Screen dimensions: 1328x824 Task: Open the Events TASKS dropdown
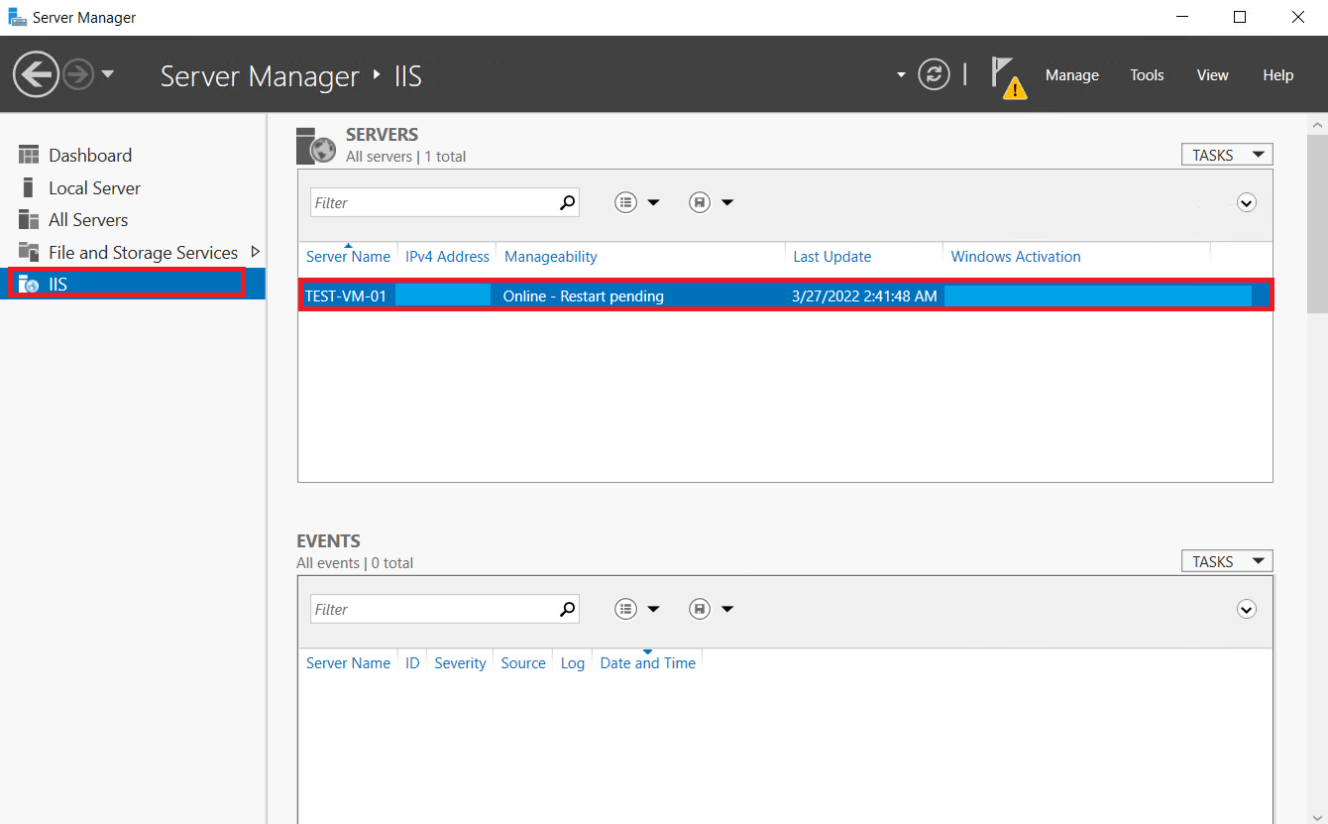coord(1227,561)
